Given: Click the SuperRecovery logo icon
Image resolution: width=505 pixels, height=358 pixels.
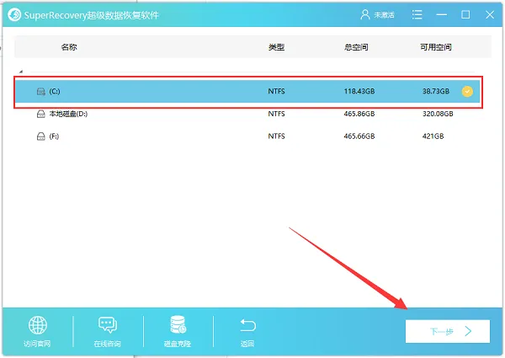Looking at the screenshot, I should (14, 15).
